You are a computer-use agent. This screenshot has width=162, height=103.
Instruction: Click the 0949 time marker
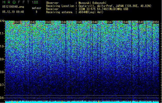(x=140, y=22)
